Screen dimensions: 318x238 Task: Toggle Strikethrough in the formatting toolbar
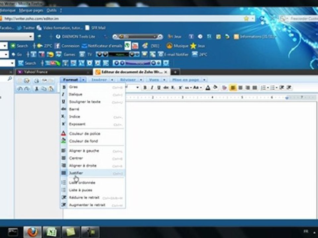point(166,88)
